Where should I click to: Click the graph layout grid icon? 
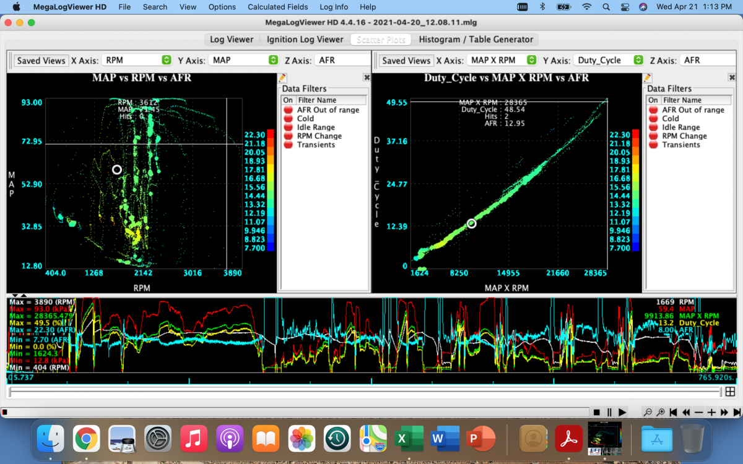point(730,392)
